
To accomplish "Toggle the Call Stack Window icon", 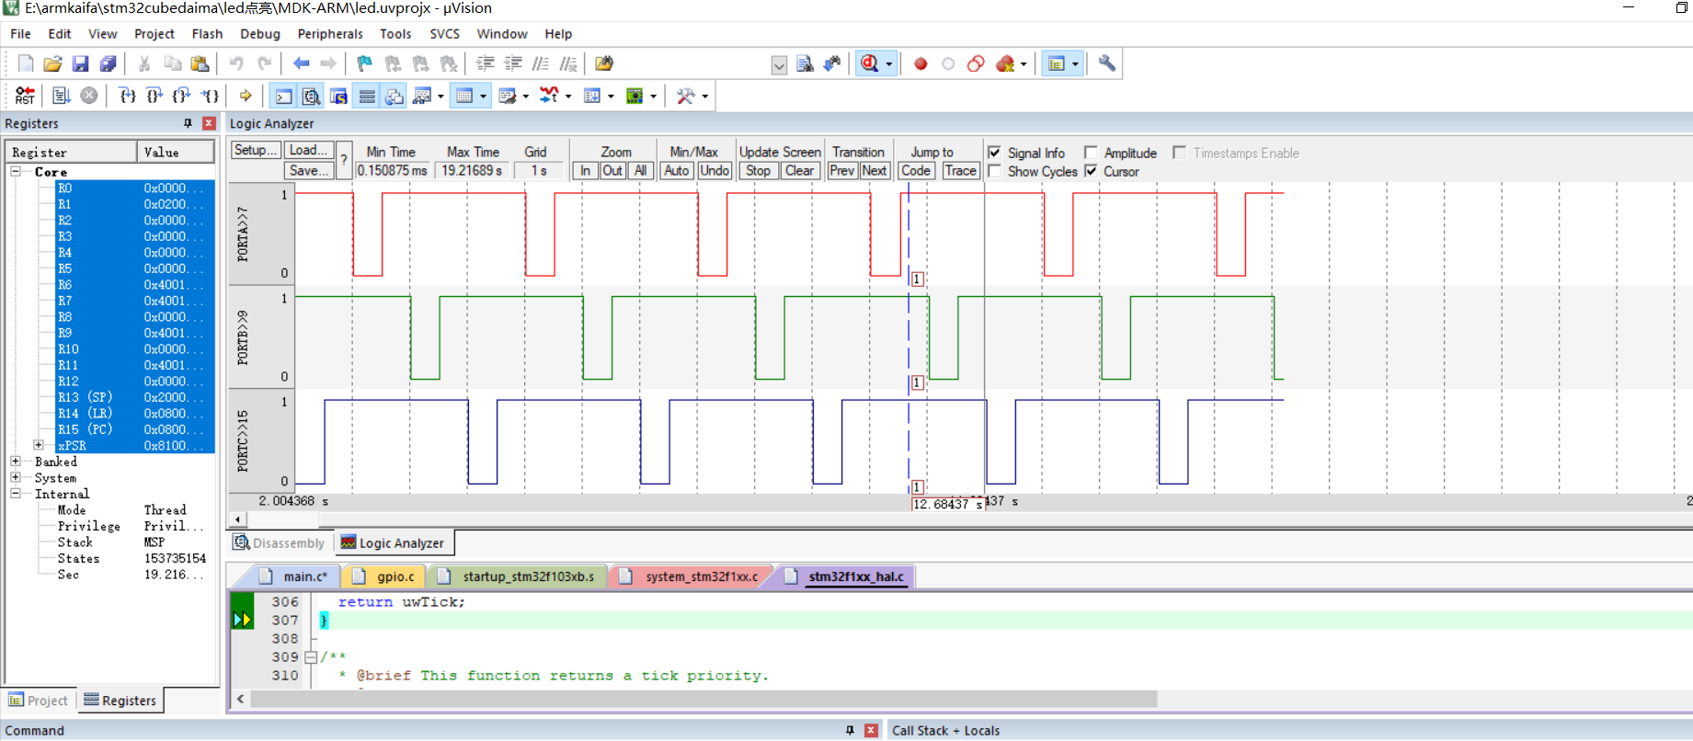I will (x=395, y=96).
